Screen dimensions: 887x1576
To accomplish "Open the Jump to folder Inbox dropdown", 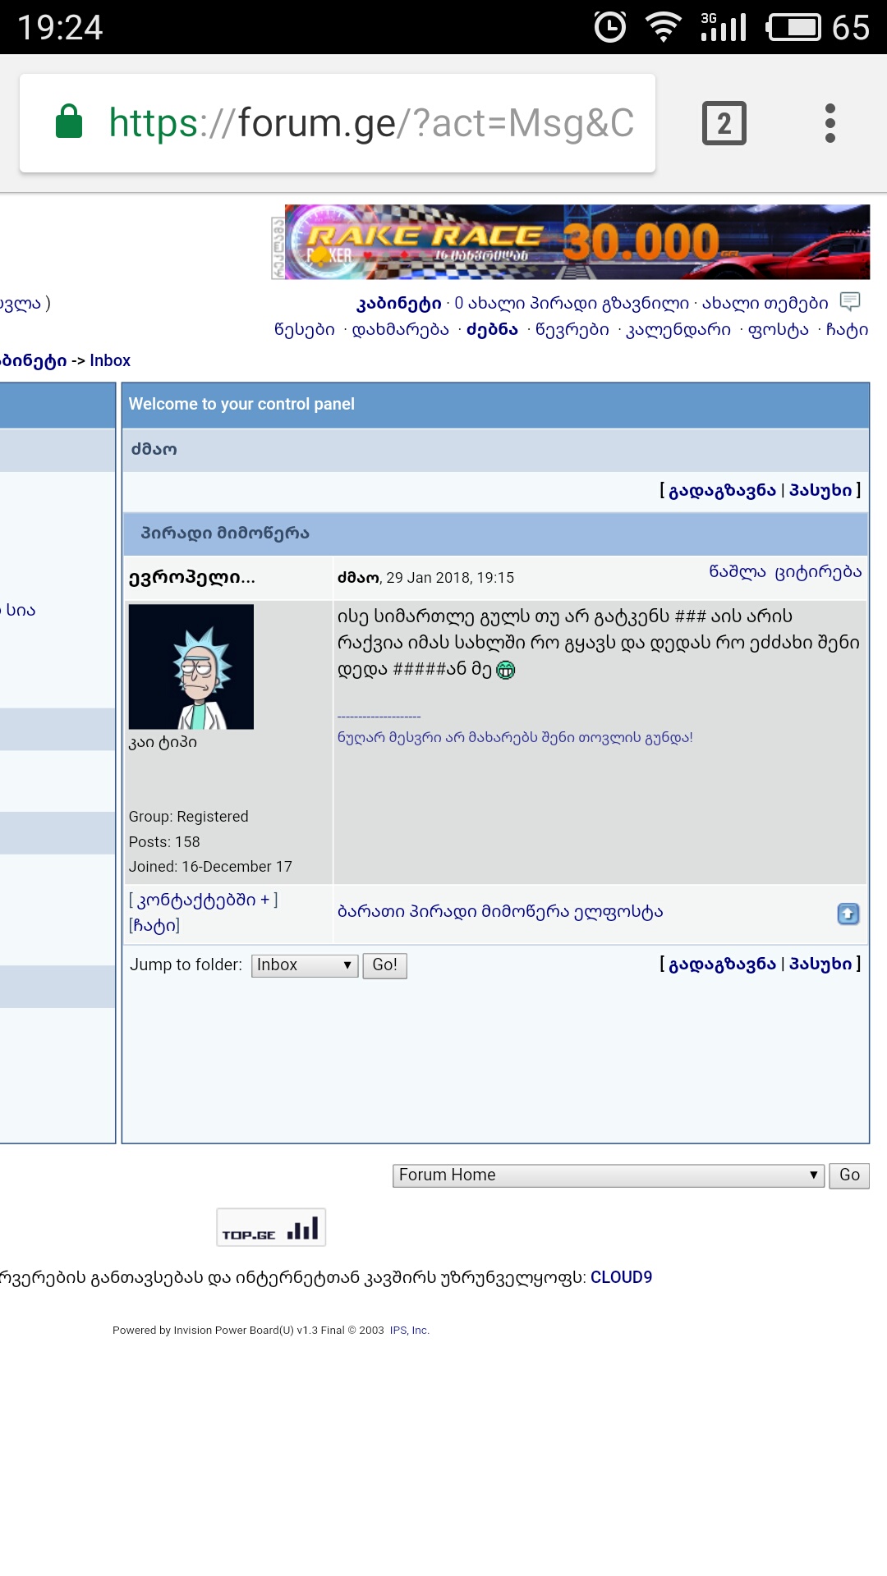I will tap(305, 965).
